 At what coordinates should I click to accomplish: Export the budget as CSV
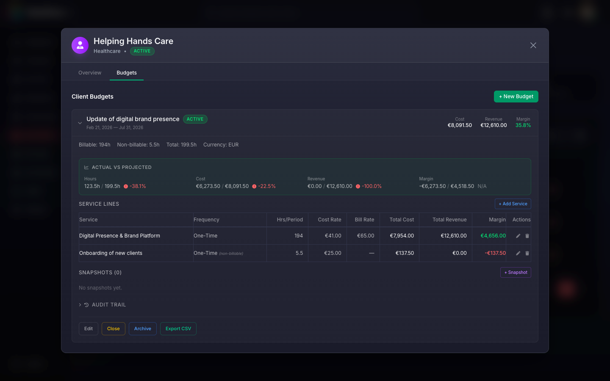[178, 329]
